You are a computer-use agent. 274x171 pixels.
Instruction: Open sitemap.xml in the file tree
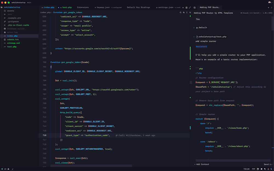point(19,43)
